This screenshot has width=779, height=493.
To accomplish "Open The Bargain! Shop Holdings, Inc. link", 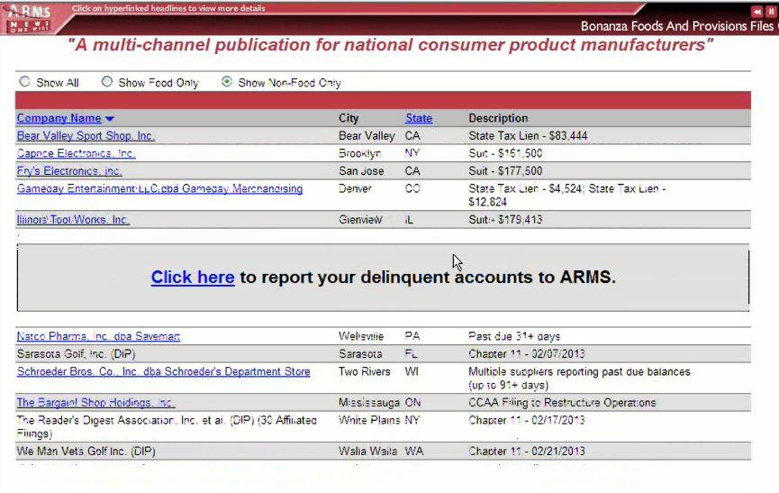I will [95, 403].
